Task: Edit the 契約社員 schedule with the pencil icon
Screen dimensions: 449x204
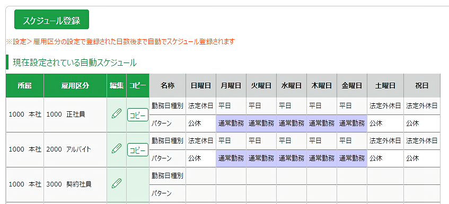Action: 117,183
